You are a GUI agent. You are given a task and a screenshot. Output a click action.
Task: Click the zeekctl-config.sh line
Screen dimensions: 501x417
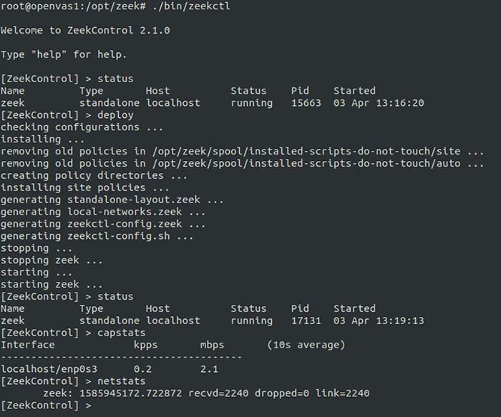coord(97,236)
